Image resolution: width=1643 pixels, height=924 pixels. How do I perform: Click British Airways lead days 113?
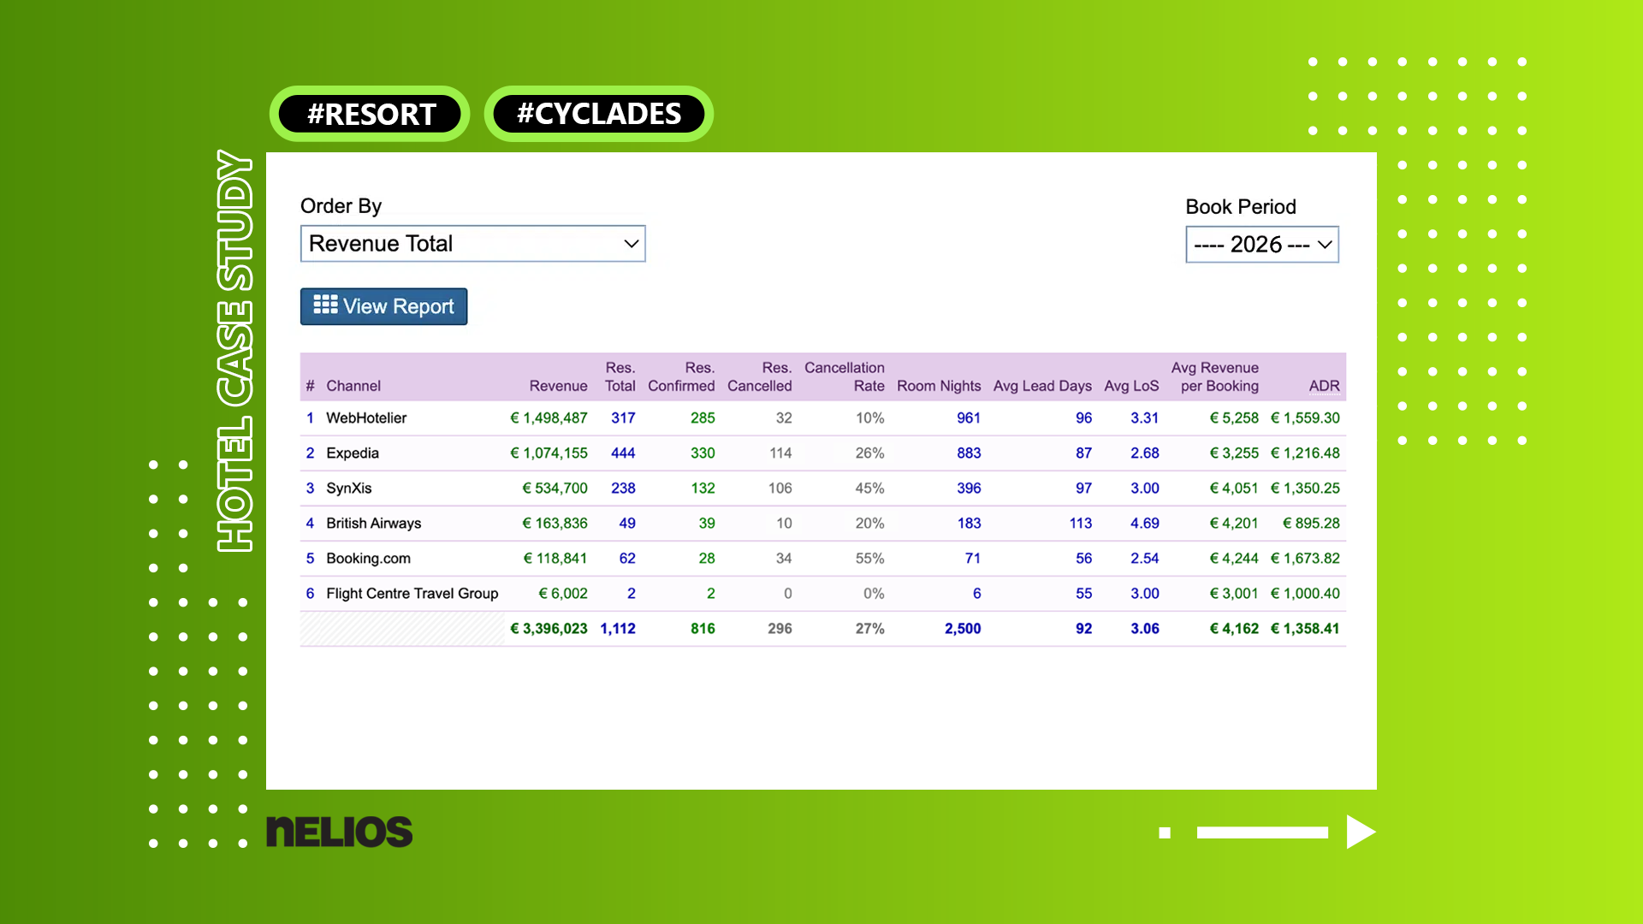(1080, 524)
